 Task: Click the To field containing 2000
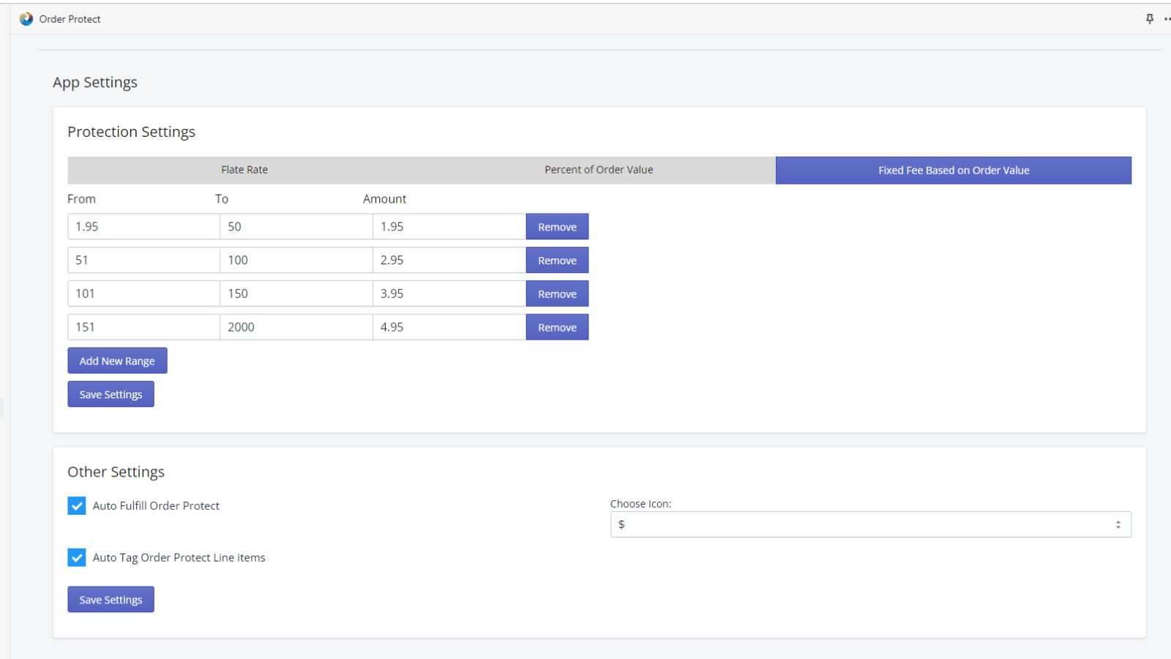tap(296, 327)
